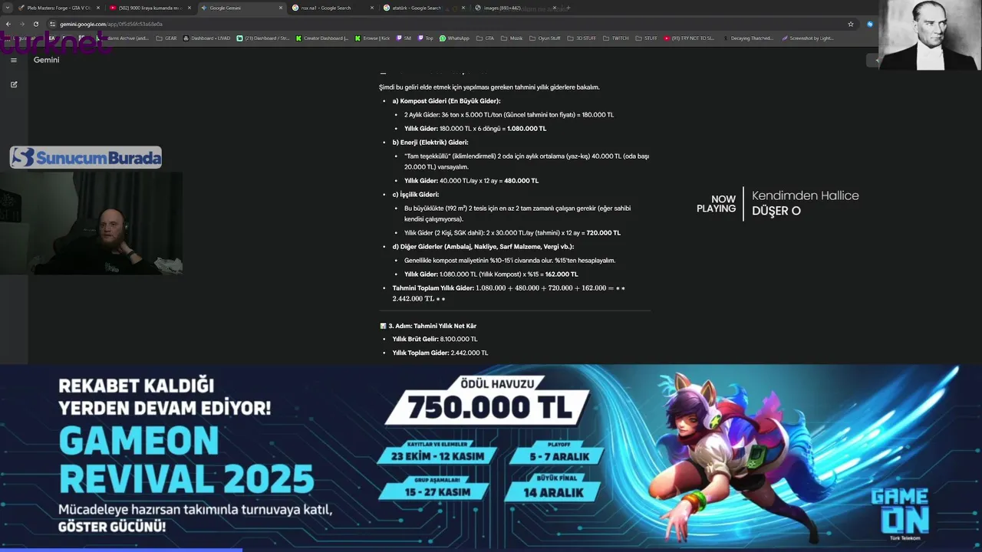Open the site information icon in address bar
This screenshot has height=552, width=982.
[53, 24]
